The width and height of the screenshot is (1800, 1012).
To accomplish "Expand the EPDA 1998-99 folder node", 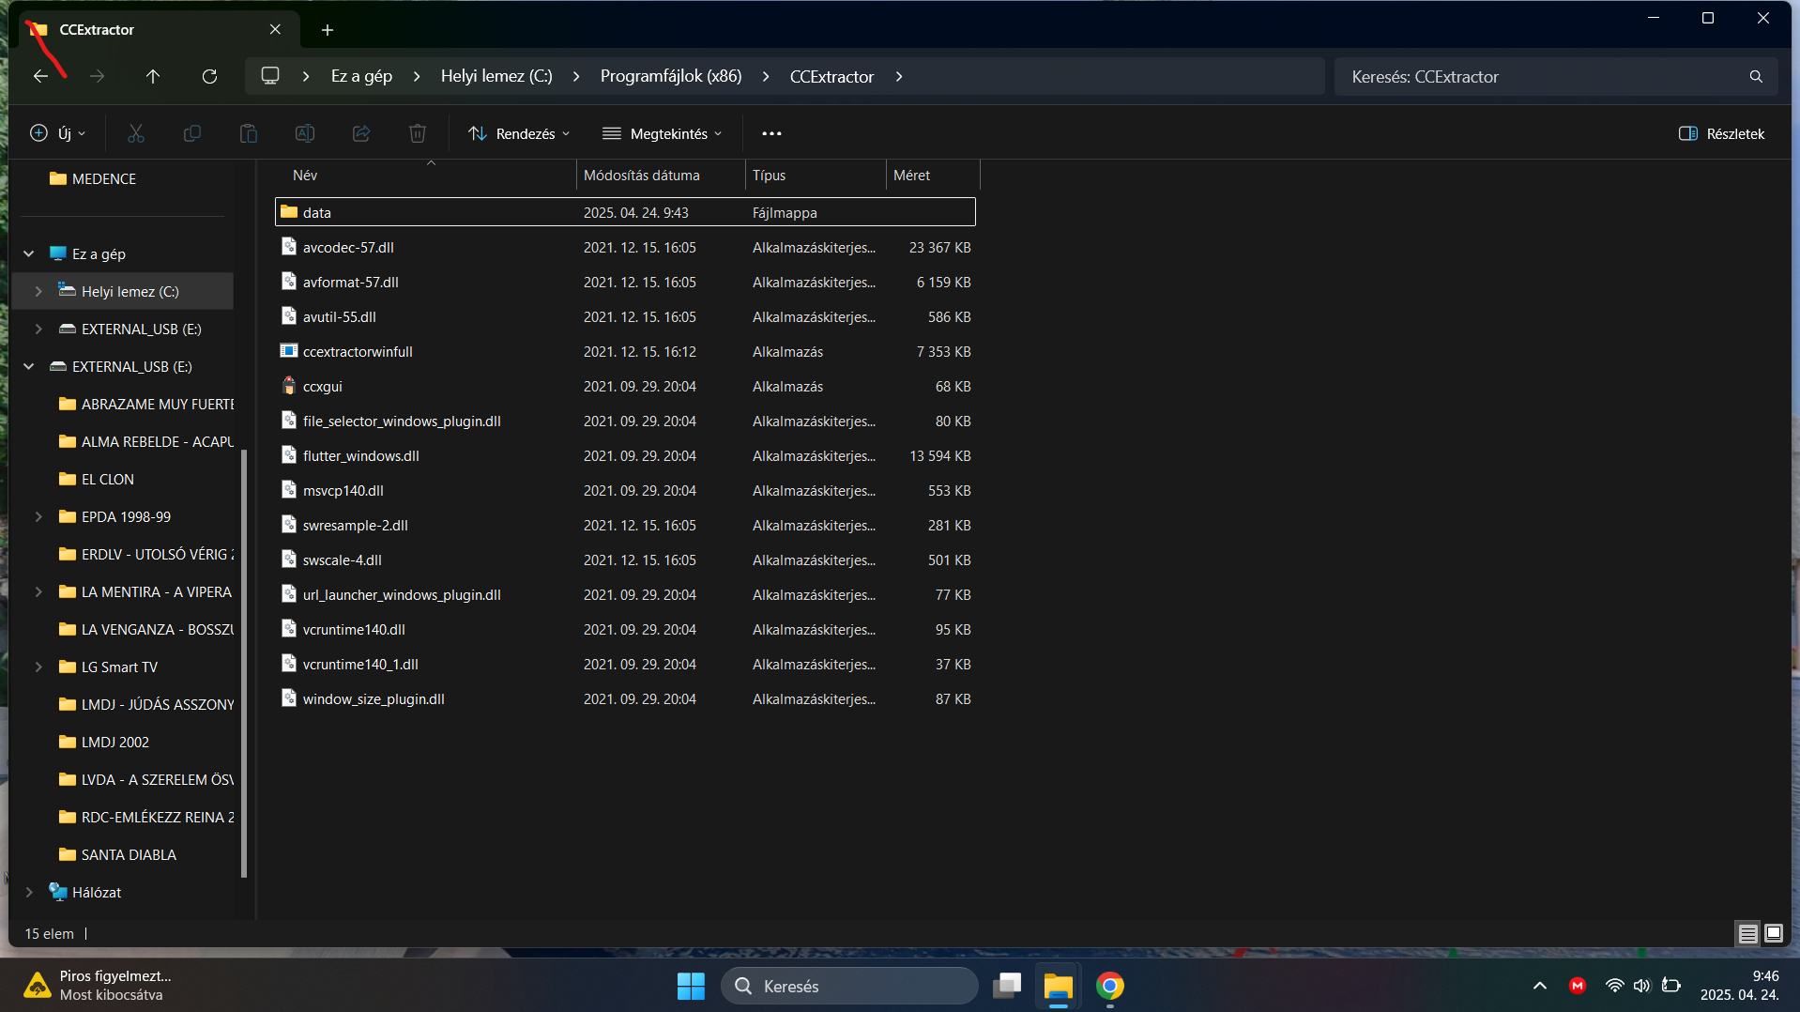I will click(38, 516).
